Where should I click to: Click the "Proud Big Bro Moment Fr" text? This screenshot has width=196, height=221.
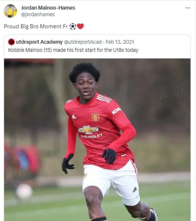coord(36,26)
